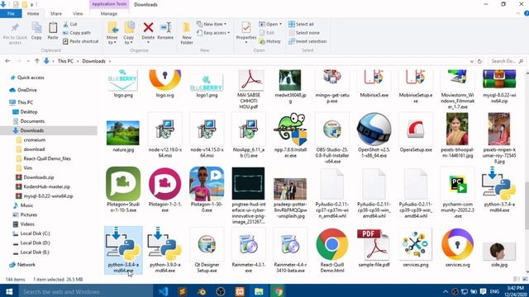Click the file list vertical scrollbar
529x297 pixels.
(527, 205)
